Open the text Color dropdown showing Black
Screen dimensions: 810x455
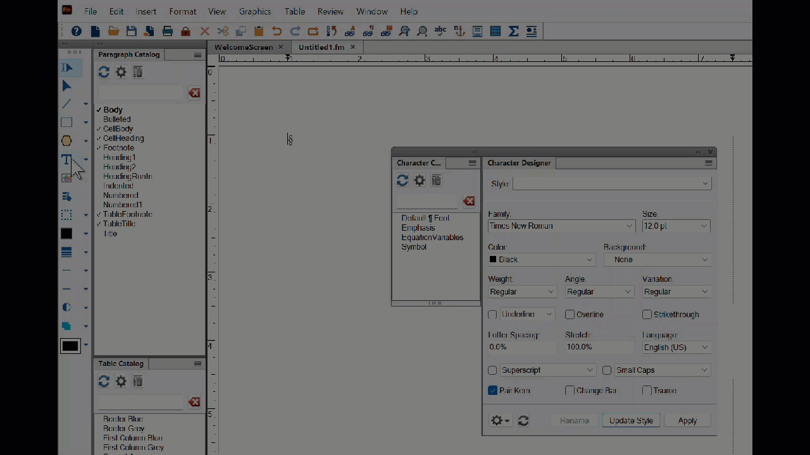[542, 260]
